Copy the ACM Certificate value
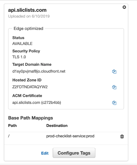137x165 pixels. click(114, 103)
